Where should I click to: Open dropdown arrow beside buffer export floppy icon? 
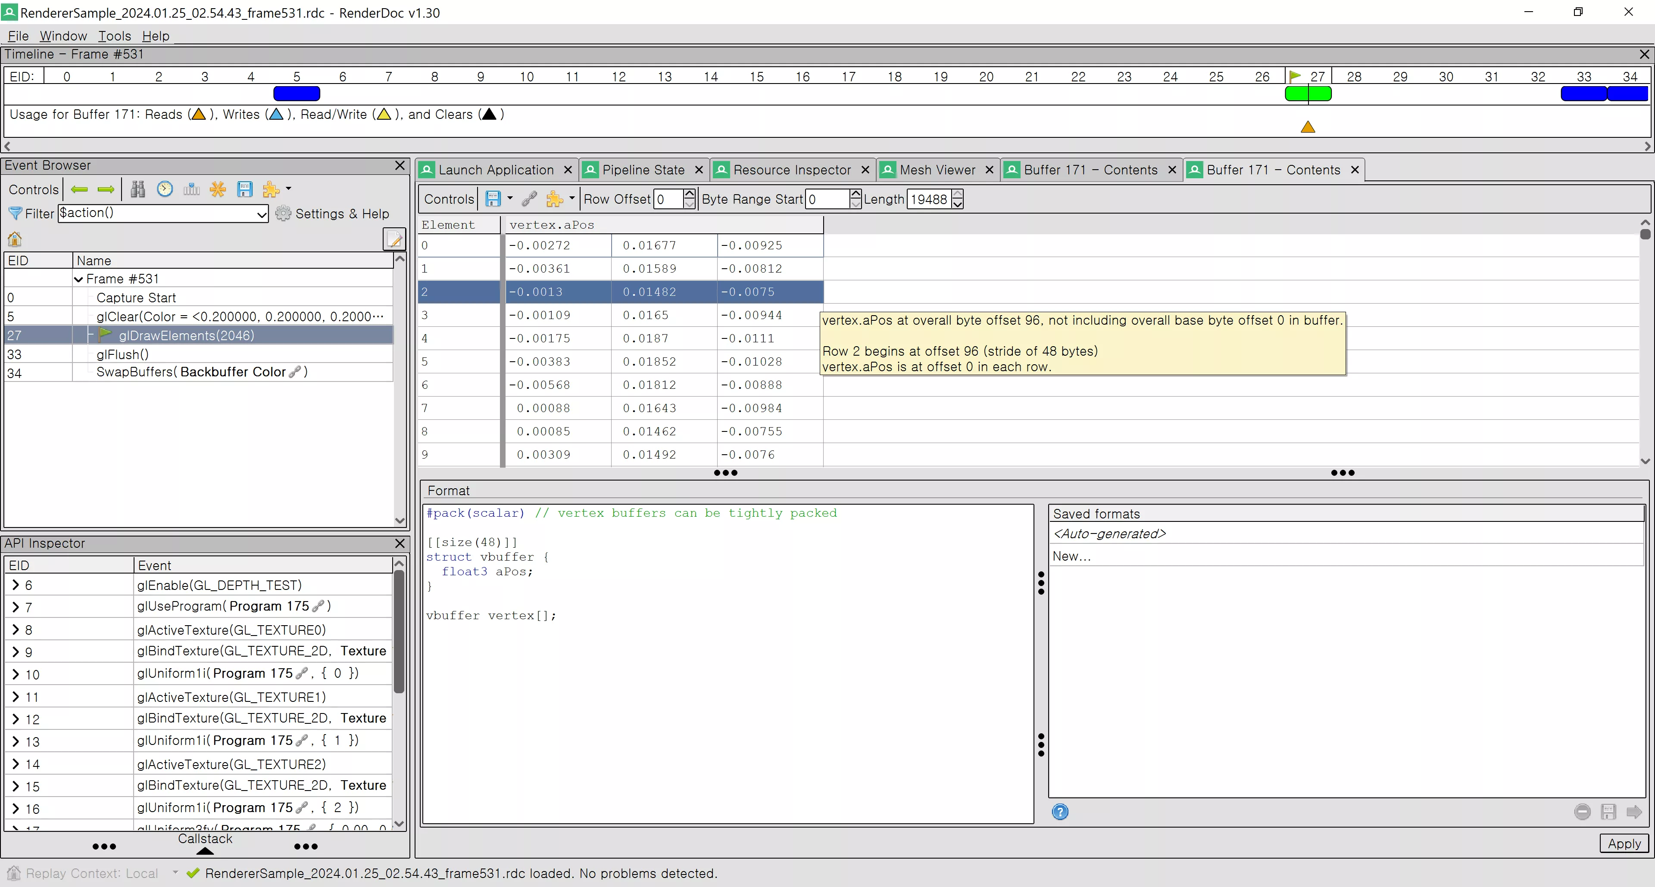pyautogui.click(x=510, y=198)
